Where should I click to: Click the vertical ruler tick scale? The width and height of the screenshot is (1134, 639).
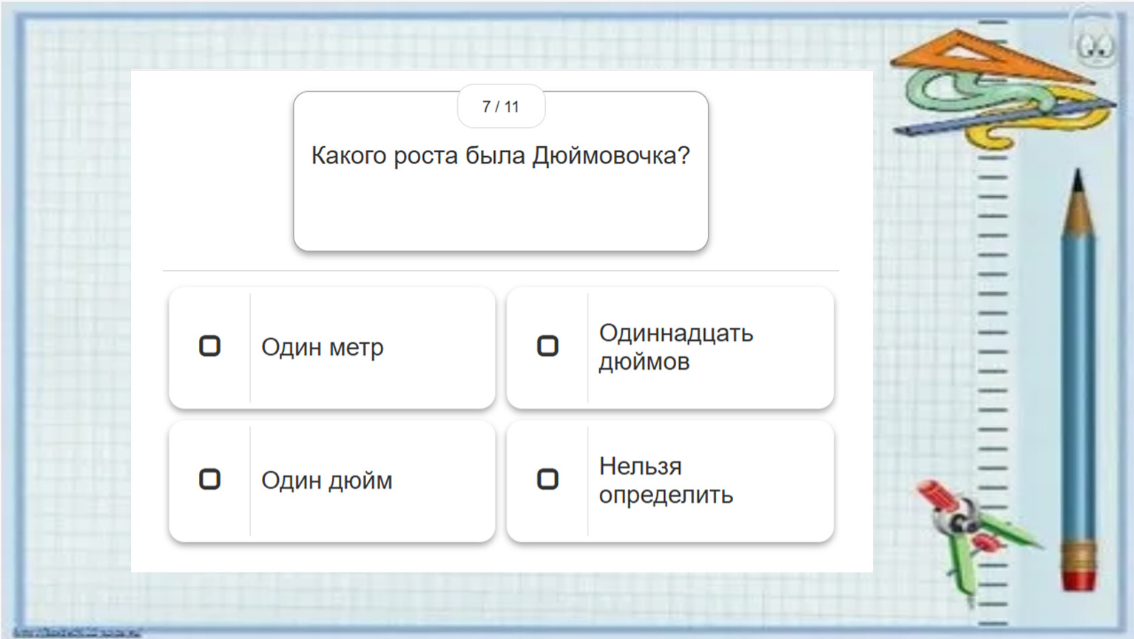click(x=993, y=333)
